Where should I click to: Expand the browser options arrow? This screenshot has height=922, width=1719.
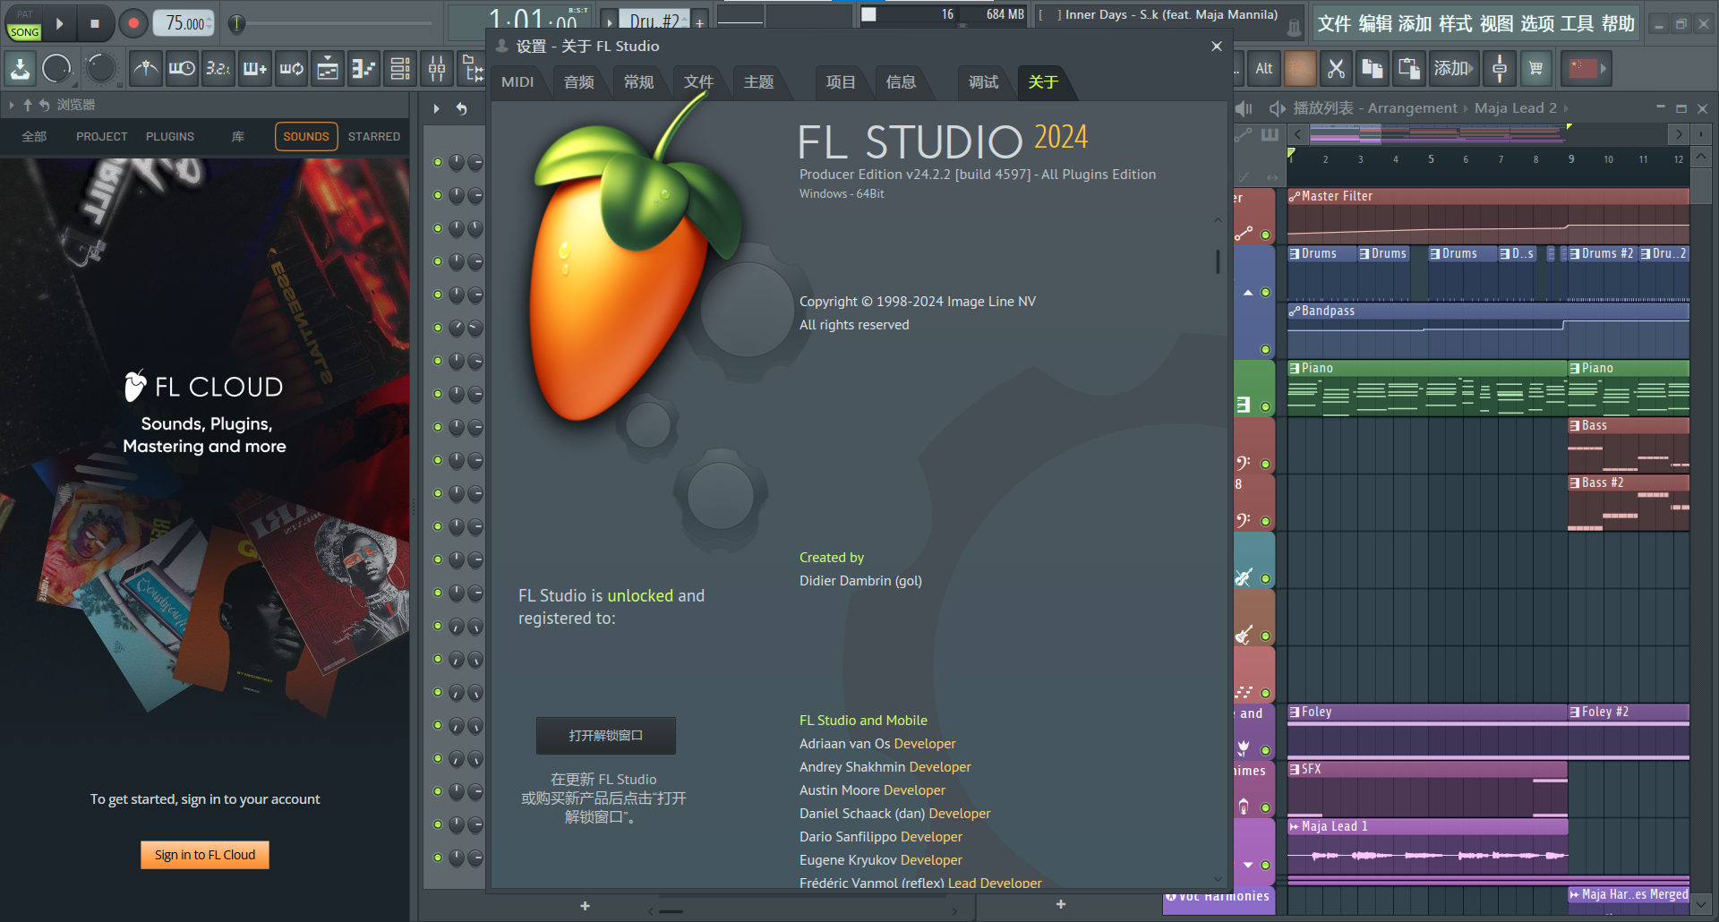(x=12, y=106)
